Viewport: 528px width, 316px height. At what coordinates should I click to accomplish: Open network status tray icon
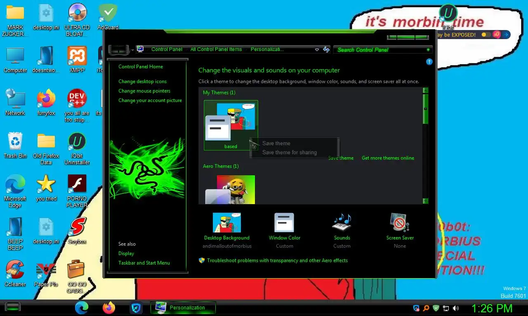pos(446,308)
